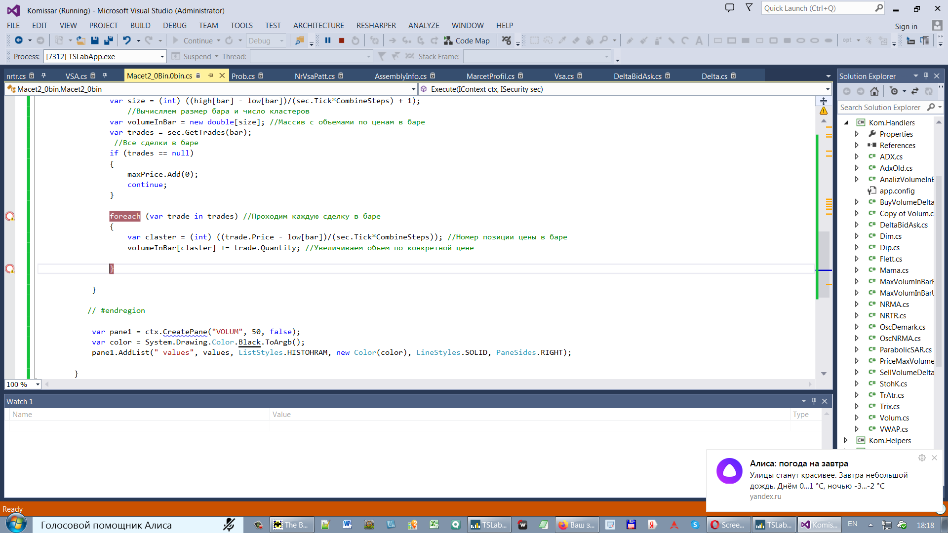Open the DEBUG menu
The image size is (948, 533).
(x=175, y=26)
